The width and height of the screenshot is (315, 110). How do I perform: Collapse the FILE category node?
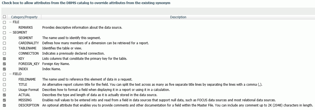(x=10, y=22)
